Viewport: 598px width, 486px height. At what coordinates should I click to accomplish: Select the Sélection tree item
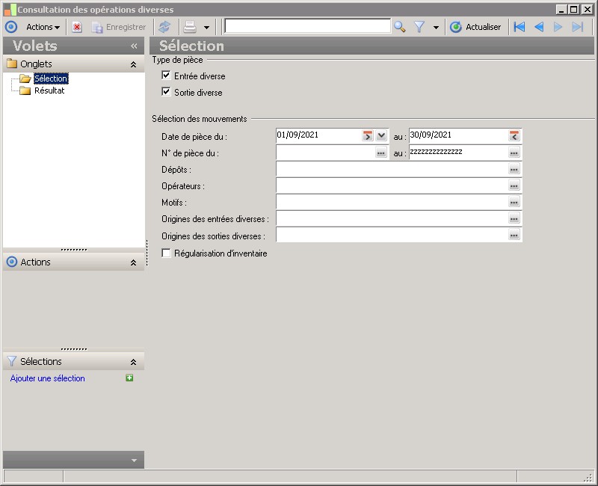51,79
